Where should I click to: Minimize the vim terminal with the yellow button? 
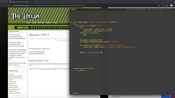point(73,9)
